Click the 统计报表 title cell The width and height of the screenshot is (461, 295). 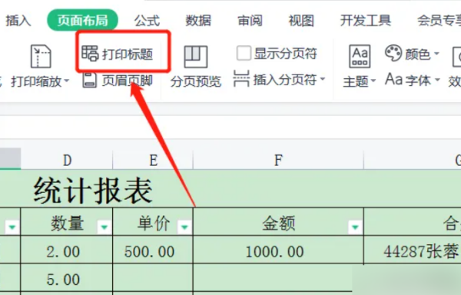pos(93,191)
